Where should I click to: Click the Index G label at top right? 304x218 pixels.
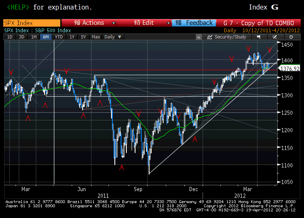[264, 7]
